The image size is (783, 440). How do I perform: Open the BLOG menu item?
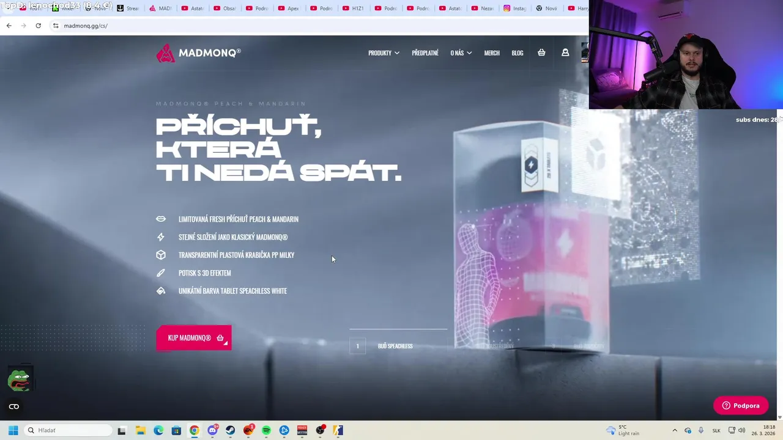(518, 53)
